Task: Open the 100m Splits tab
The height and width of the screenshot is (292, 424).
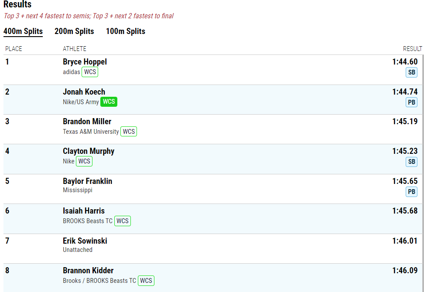Action: click(126, 31)
